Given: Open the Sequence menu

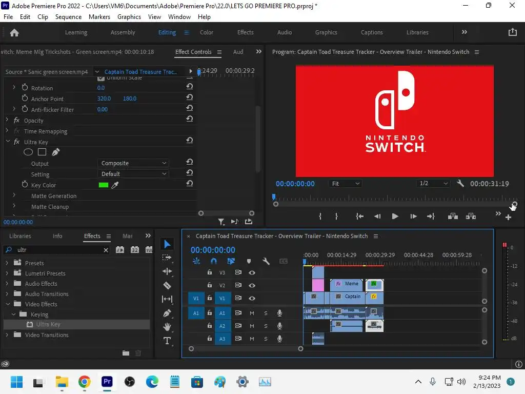Looking at the screenshot, I should 68,17.
